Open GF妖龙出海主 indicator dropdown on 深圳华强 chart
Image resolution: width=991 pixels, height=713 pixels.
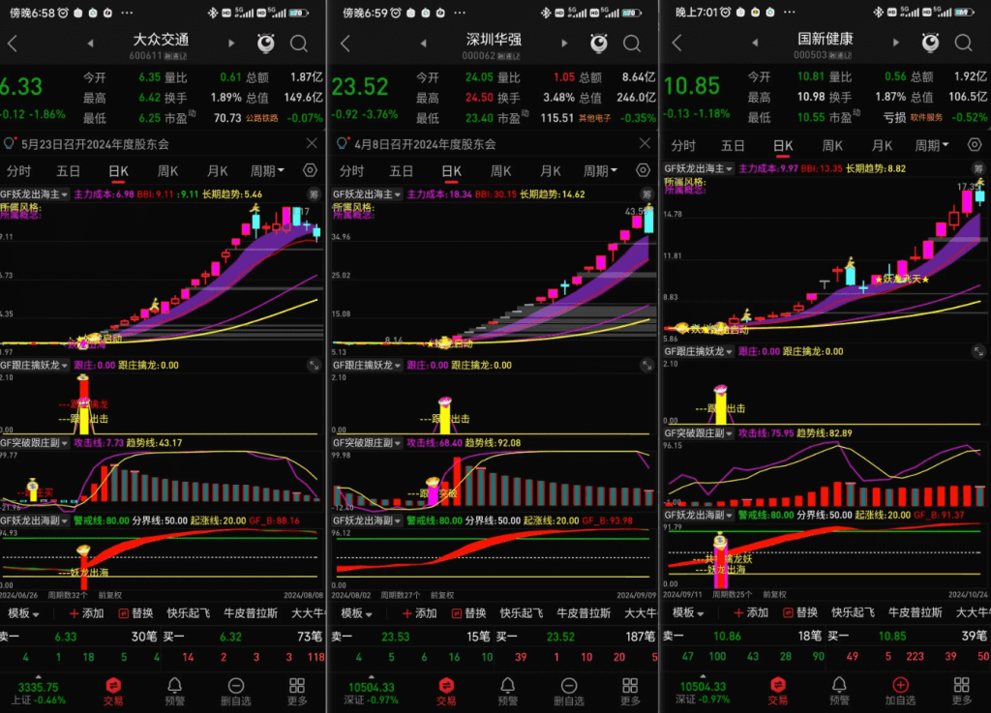366,193
